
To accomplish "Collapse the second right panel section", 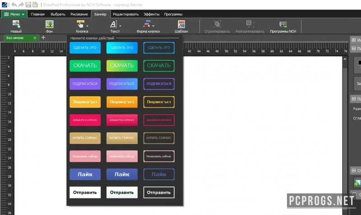I will coord(354,49).
